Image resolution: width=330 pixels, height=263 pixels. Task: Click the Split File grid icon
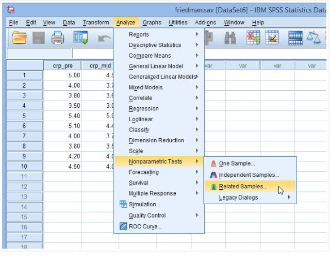295,38
